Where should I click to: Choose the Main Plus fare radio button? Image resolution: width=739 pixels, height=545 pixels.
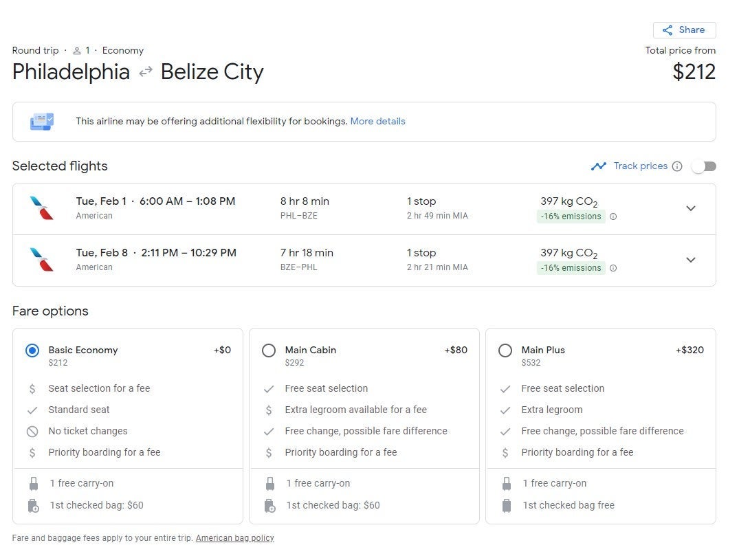[x=505, y=351]
